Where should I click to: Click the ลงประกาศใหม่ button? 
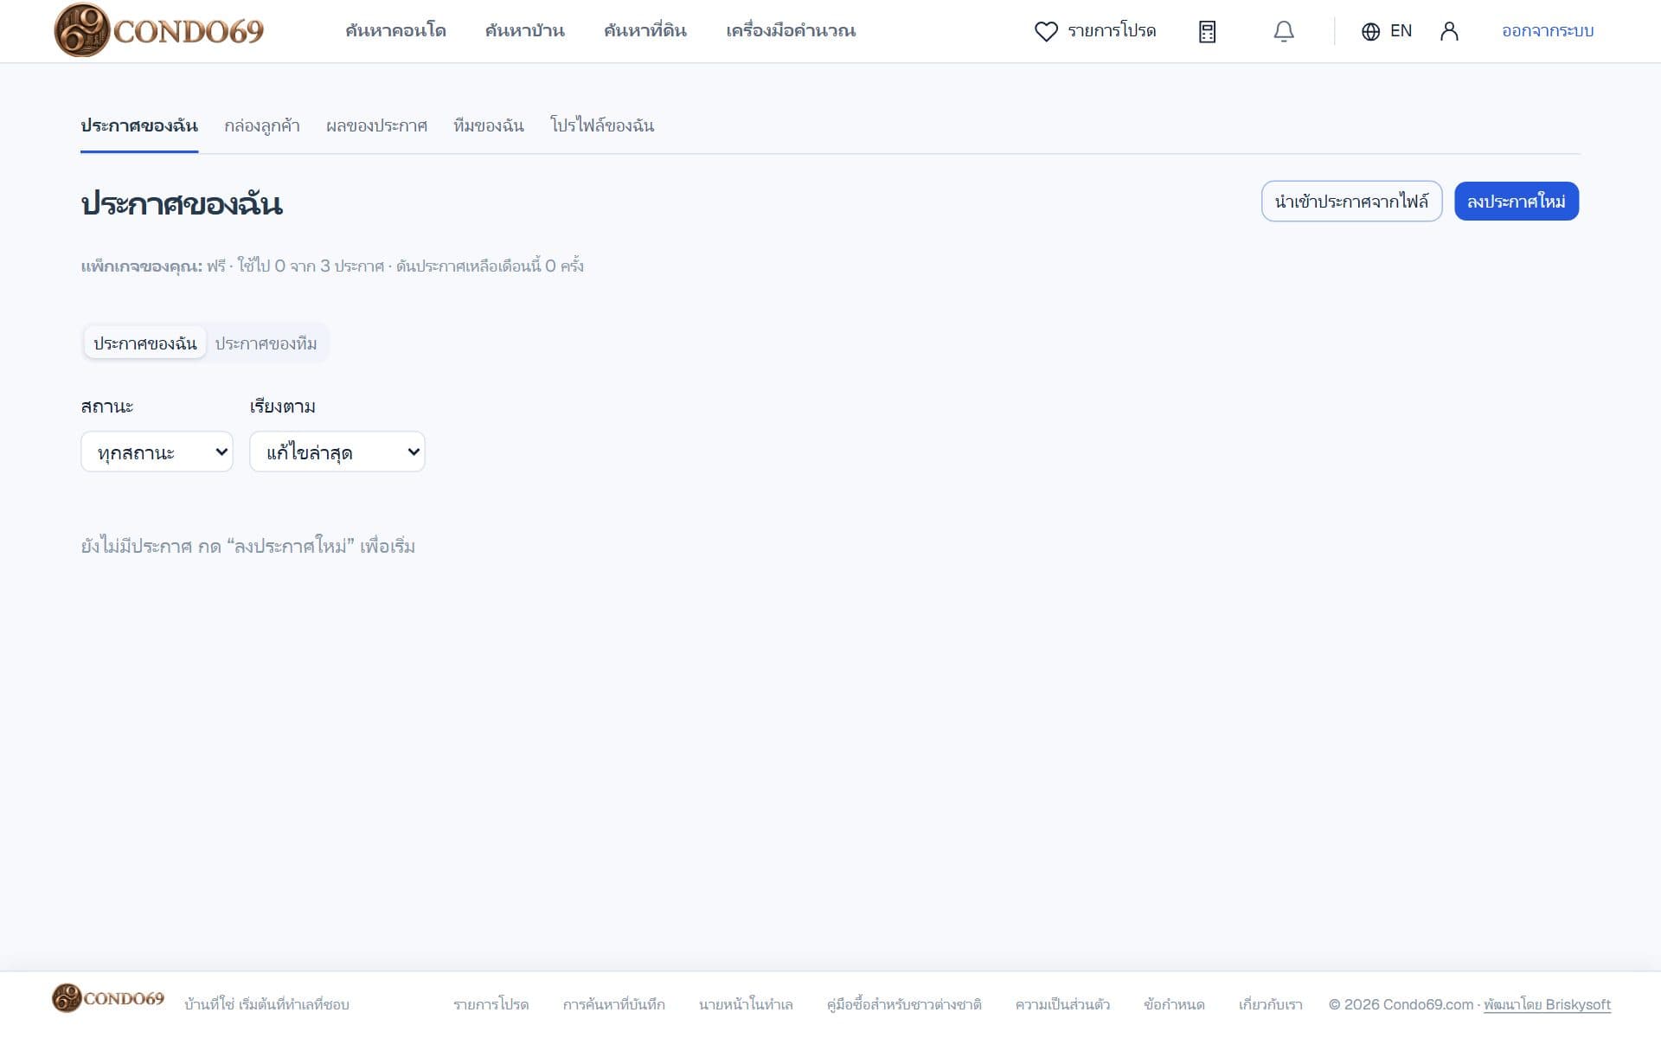tap(1517, 202)
